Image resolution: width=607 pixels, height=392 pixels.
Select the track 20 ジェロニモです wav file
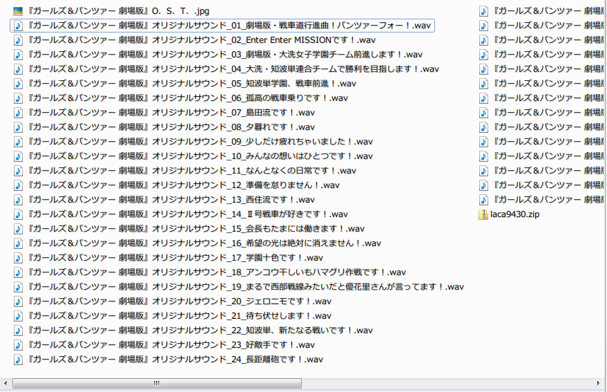180,301
